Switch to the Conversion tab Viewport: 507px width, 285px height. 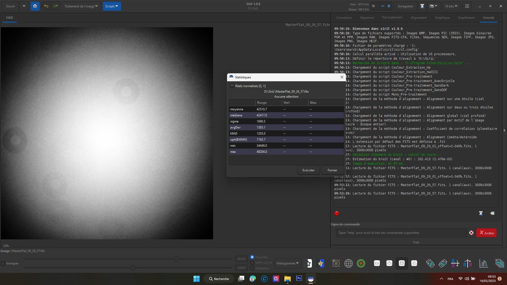(x=344, y=18)
